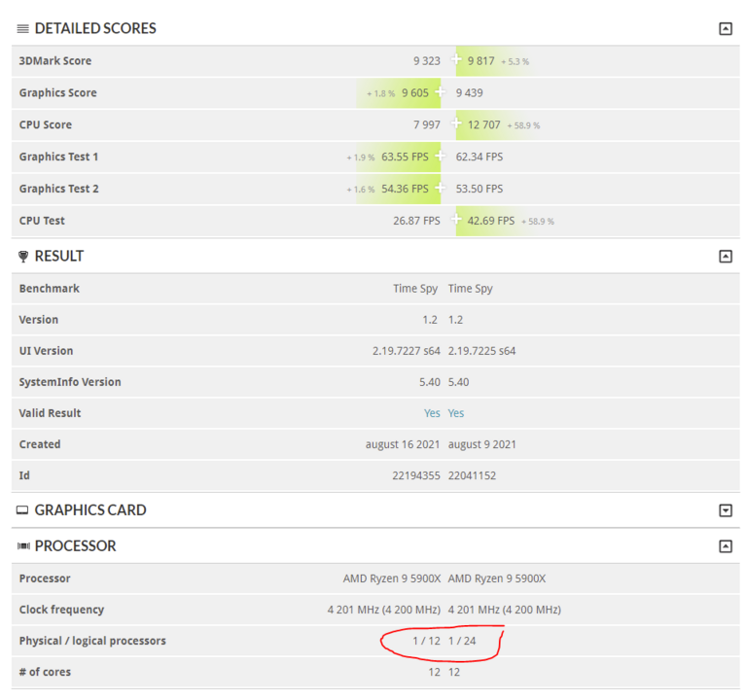
Task: Select the 54.36 FPS value
Action: [x=405, y=189]
